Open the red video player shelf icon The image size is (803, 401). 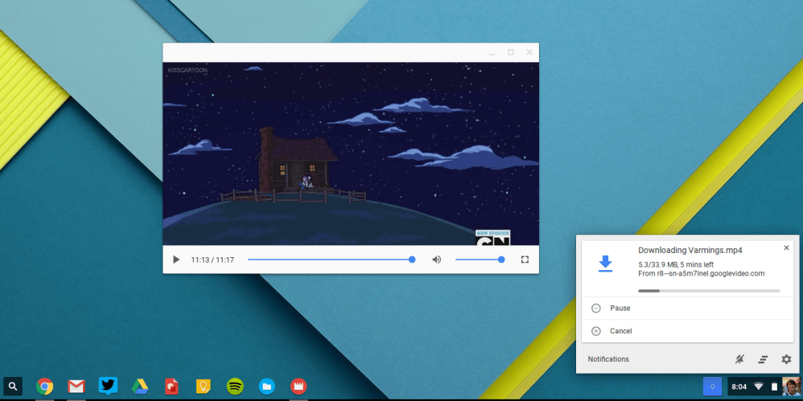(x=298, y=387)
